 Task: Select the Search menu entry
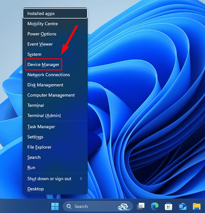[x=55, y=157]
